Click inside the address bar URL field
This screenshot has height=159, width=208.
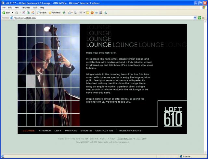coord(97,18)
